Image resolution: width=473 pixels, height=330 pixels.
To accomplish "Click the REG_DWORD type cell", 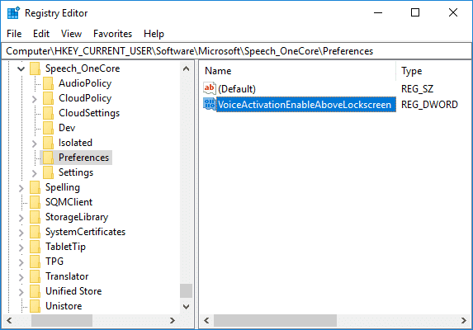I will [x=429, y=105].
